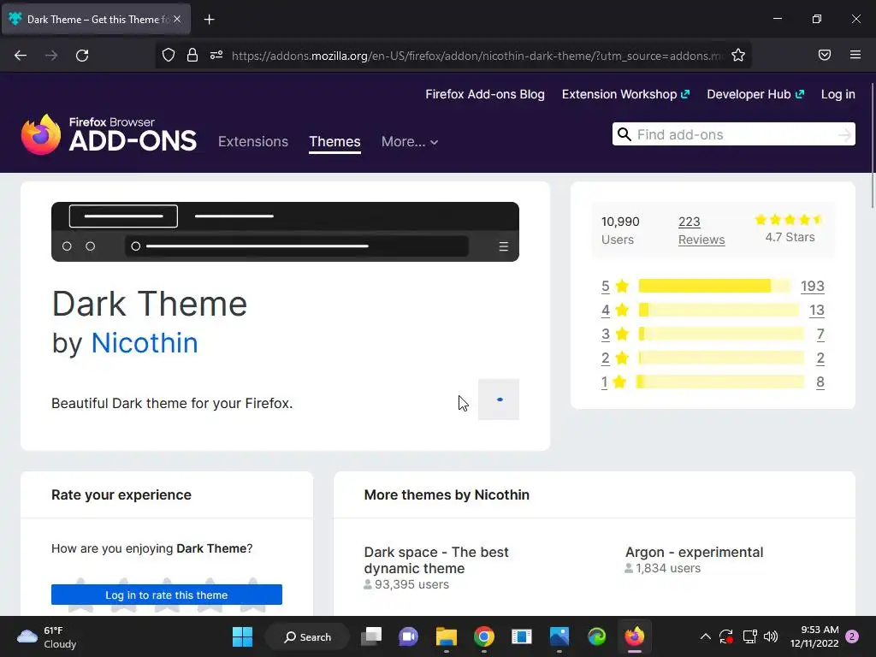The height and width of the screenshot is (657, 876).
Task: Click the 1-star rating bar
Action: coord(720,382)
